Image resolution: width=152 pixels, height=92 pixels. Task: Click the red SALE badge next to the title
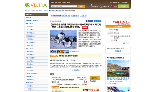click(85, 27)
